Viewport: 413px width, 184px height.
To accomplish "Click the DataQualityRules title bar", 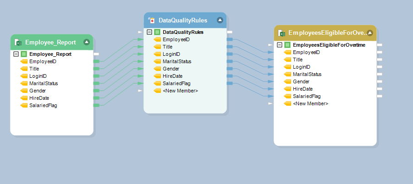I will pyautogui.click(x=183, y=20).
